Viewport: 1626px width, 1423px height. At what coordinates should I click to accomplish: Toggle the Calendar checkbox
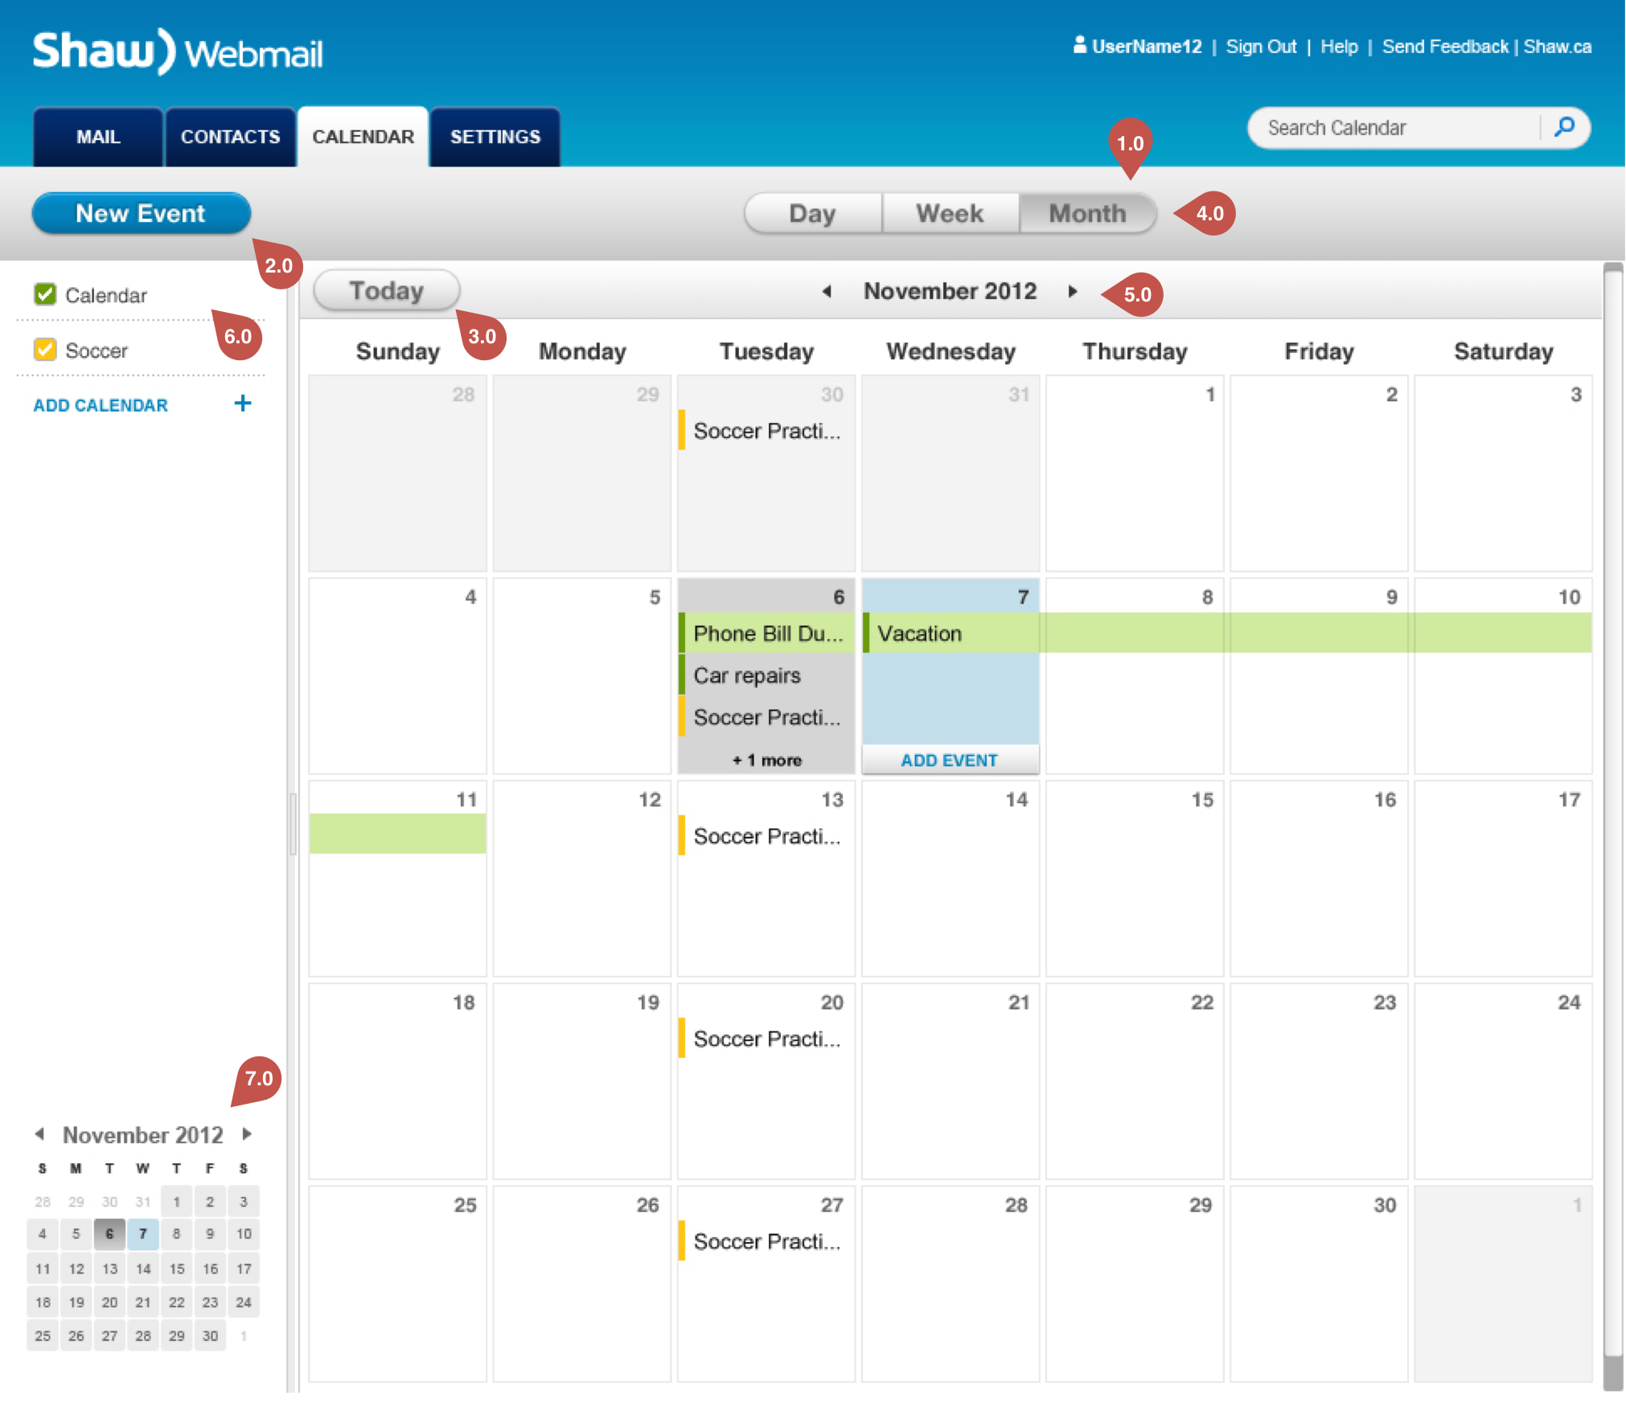[45, 294]
